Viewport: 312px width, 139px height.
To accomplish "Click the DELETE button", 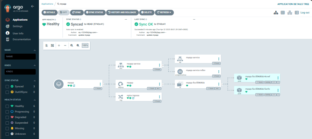I will click(x=146, y=12).
